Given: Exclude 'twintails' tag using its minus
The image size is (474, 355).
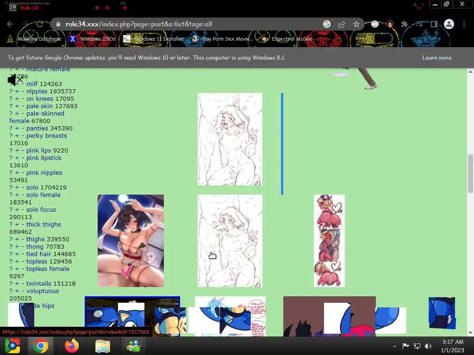Looking at the screenshot, I should 23,283.
